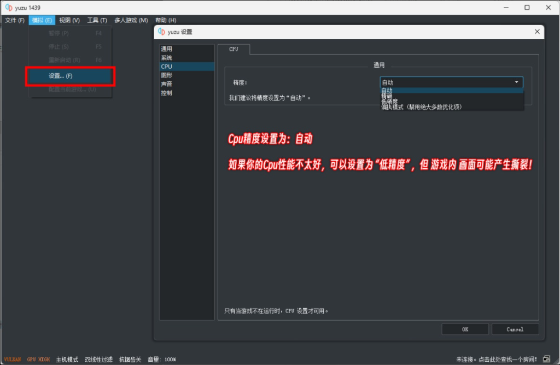Click the 音量 100% volume control
The width and height of the screenshot is (560, 365).
(x=162, y=359)
